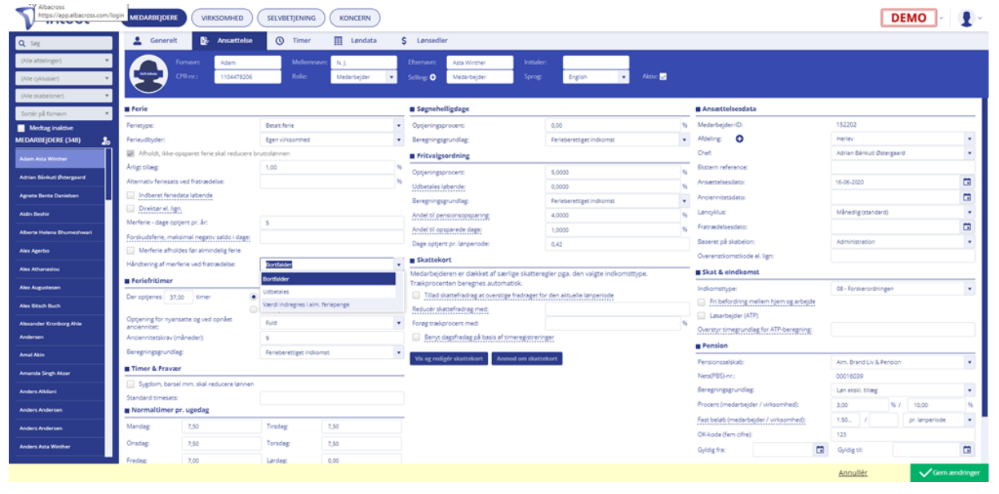Open the Gyldig fra calendar picker
The height and width of the screenshot is (494, 999).
[819, 450]
